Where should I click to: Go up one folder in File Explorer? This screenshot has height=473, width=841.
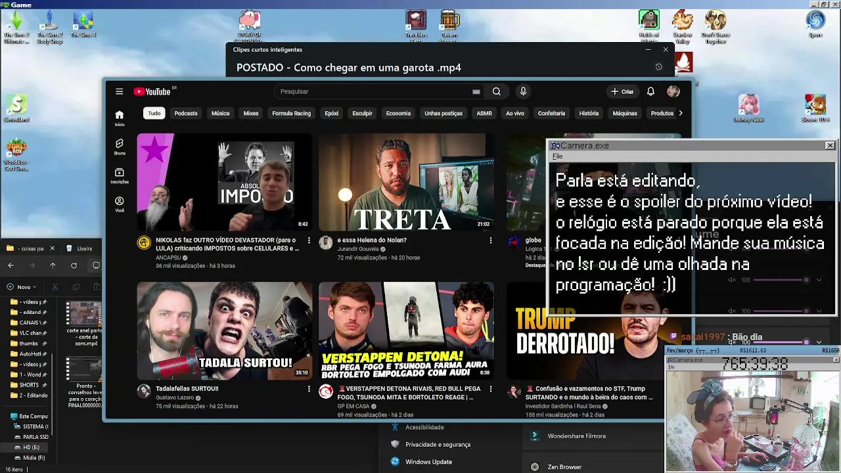(53, 265)
